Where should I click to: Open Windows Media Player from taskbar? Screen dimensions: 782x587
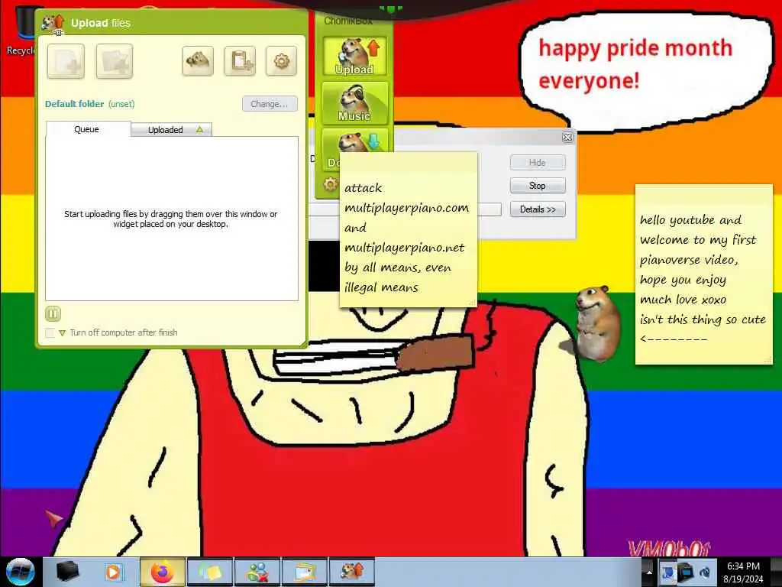pos(113,572)
